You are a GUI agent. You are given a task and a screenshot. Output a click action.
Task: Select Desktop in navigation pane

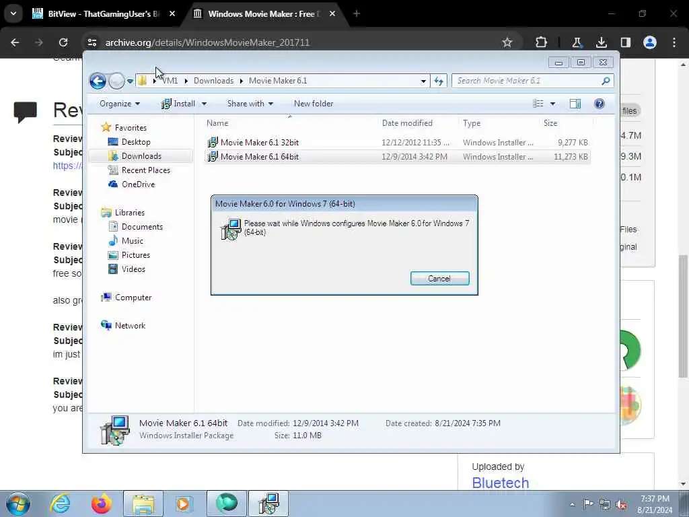click(x=129, y=142)
